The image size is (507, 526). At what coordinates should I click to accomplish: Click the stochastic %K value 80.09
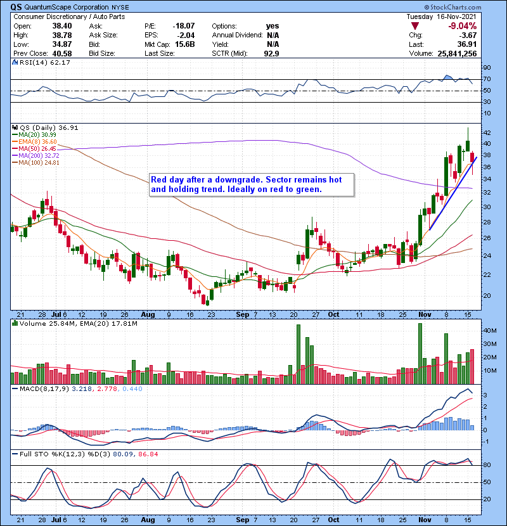tap(123, 454)
